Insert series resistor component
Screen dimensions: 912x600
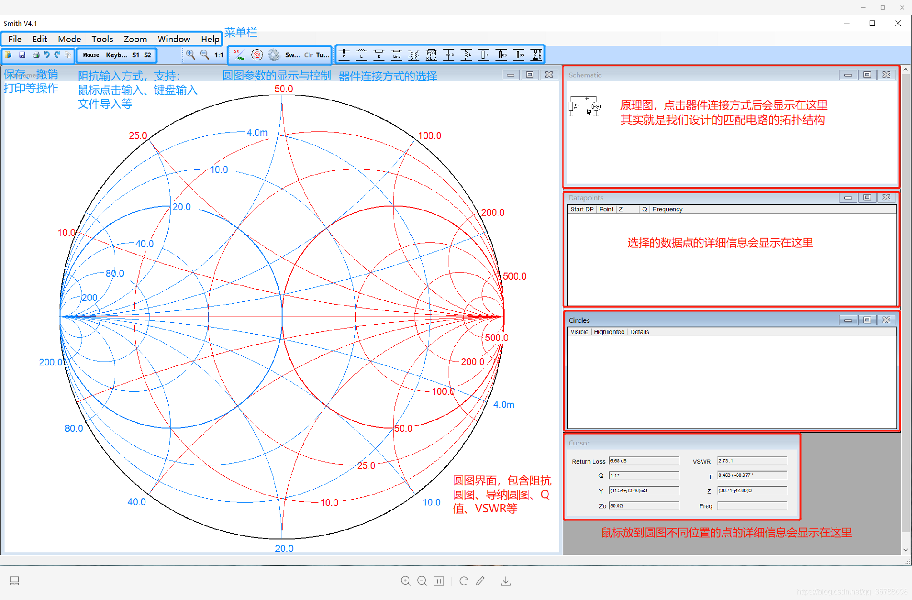[379, 55]
